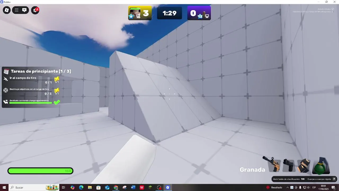Select 'Destruye objetivos en el rango de tiro' task

(x=29, y=89)
